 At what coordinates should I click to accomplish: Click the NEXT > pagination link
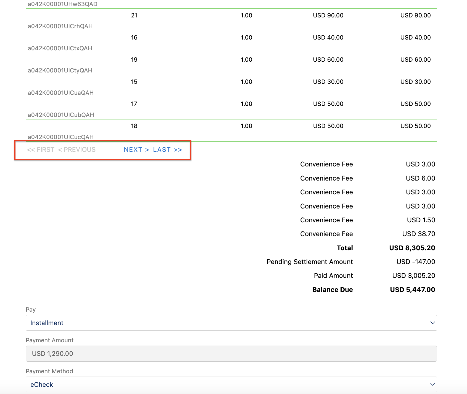coord(136,150)
